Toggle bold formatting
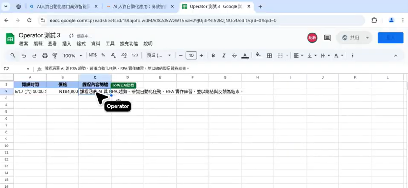This screenshot has height=188, width=408. coord(213,56)
